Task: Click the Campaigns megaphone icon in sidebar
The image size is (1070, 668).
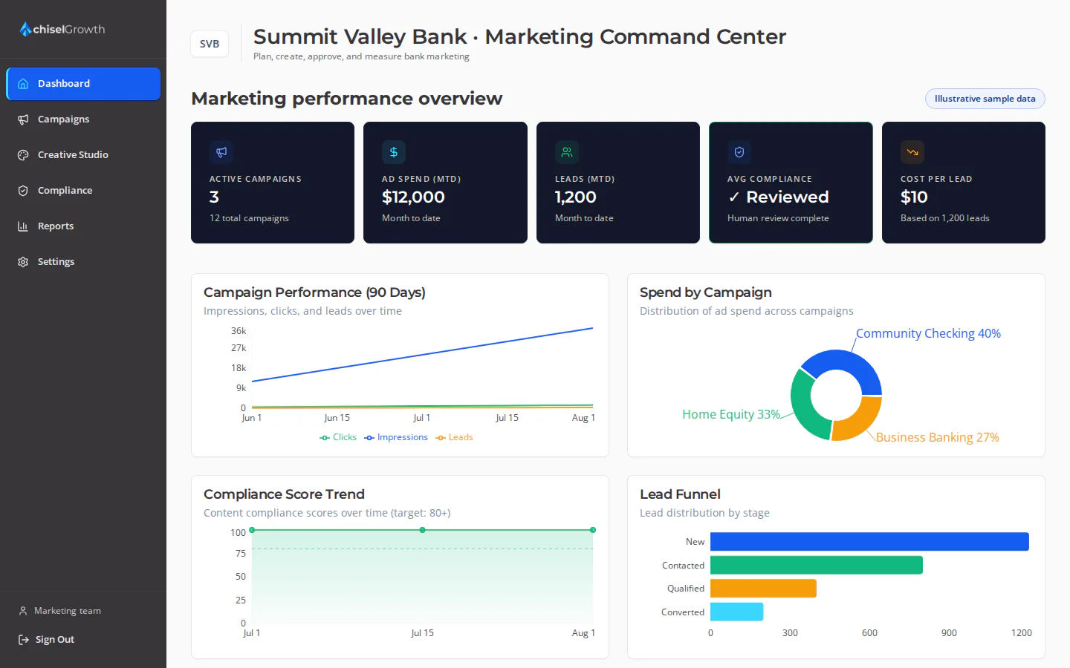Action: 23,119
